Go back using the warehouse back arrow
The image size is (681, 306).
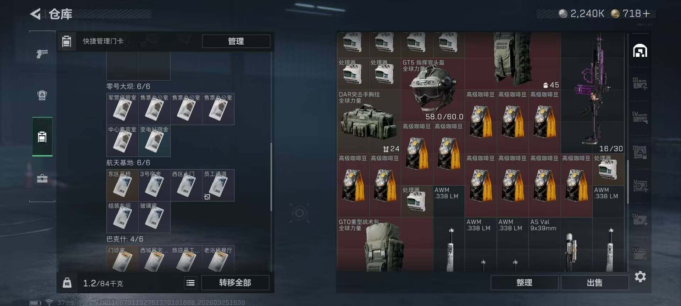point(35,14)
